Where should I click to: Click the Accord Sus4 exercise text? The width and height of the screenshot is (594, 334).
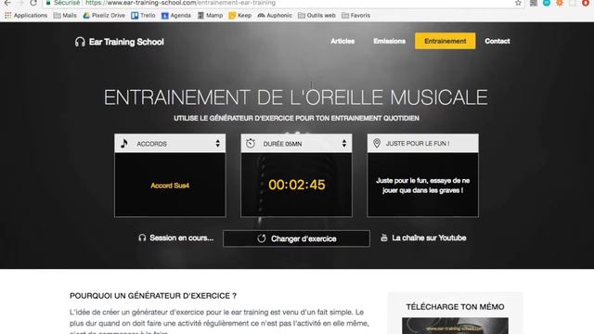[x=170, y=186]
